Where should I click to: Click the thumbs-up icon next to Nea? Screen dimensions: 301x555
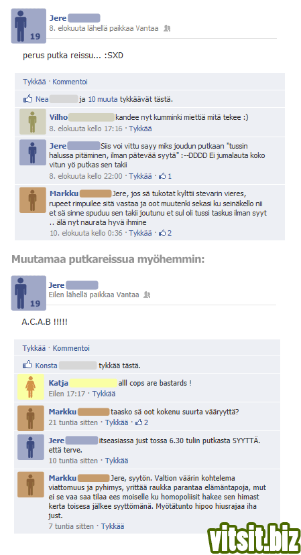point(27,99)
